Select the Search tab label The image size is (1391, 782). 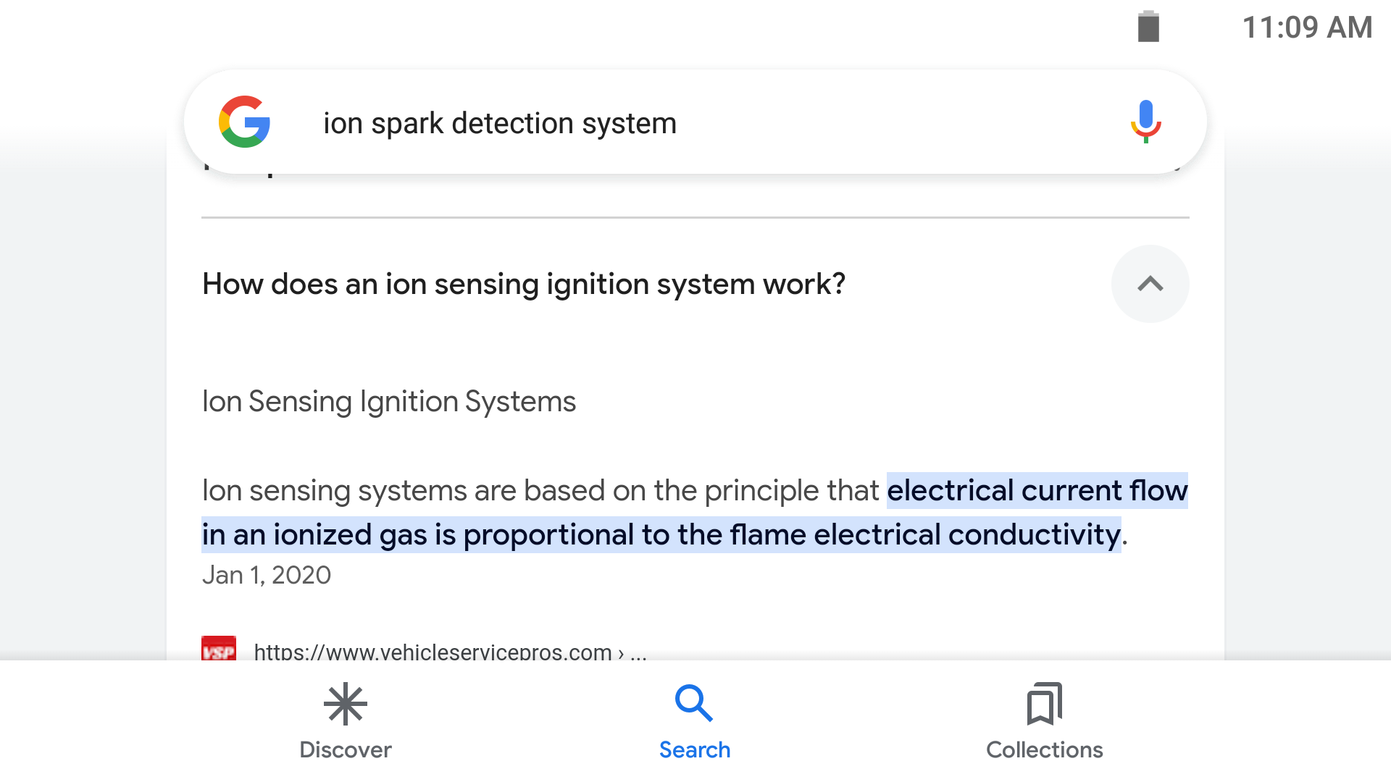694,749
